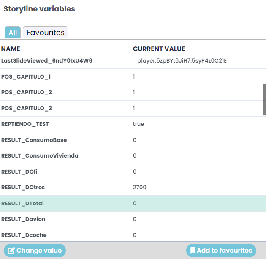Click the RESULT_DOtros value 2700
Screen dimensions: 266x259
click(x=139, y=187)
